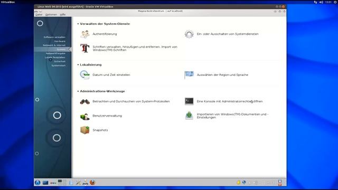Screen dimensions: 338x190
Task: Select Software verwalten in sidebar
Action: pyautogui.click(x=54, y=37)
